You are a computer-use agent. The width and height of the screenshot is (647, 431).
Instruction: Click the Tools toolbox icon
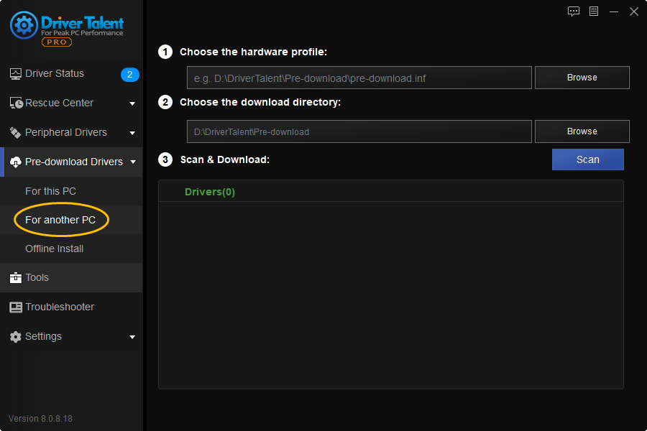click(x=15, y=277)
